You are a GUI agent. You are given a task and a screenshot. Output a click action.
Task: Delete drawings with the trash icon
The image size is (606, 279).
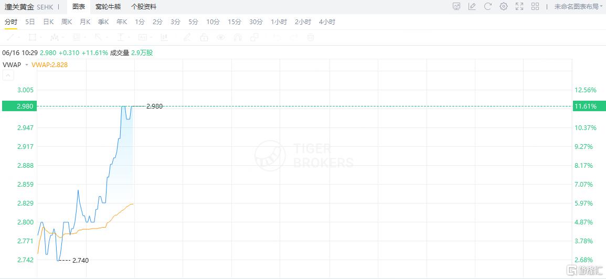coord(310,37)
